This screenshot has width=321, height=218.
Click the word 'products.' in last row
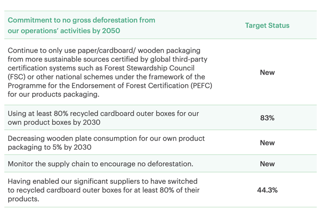24,199
